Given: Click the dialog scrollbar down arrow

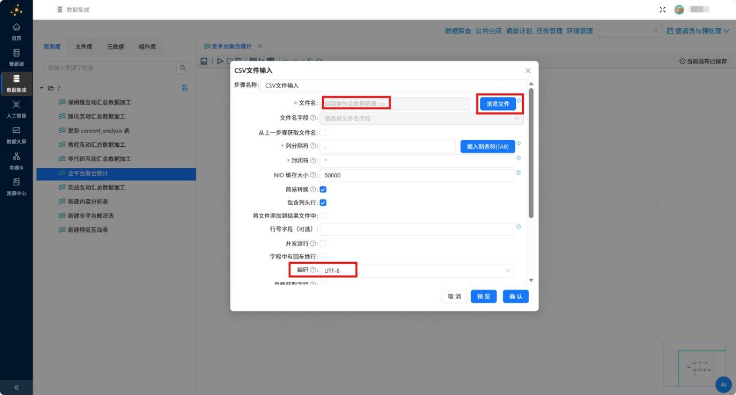Looking at the screenshot, I should 531,280.
